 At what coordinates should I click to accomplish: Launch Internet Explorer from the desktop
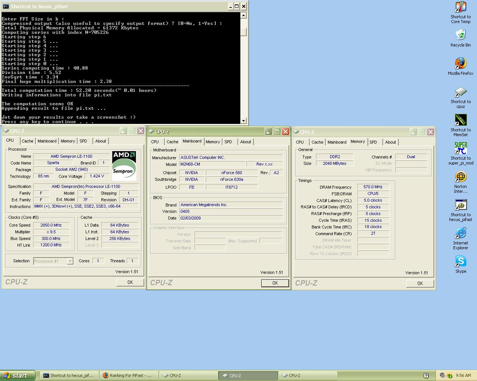[461, 239]
